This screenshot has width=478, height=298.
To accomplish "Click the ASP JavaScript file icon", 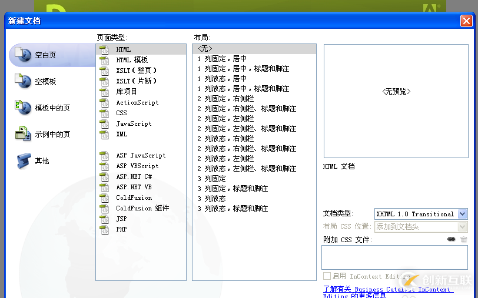I will pos(104,156).
